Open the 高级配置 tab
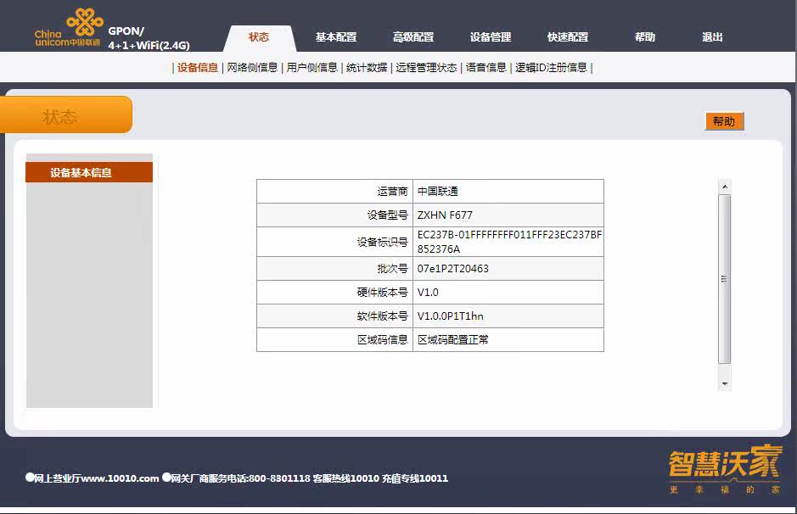This screenshot has height=514, width=797. pos(413,37)
